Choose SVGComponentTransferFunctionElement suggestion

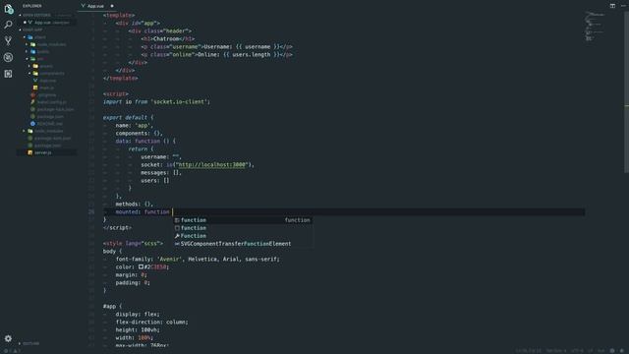243,244
